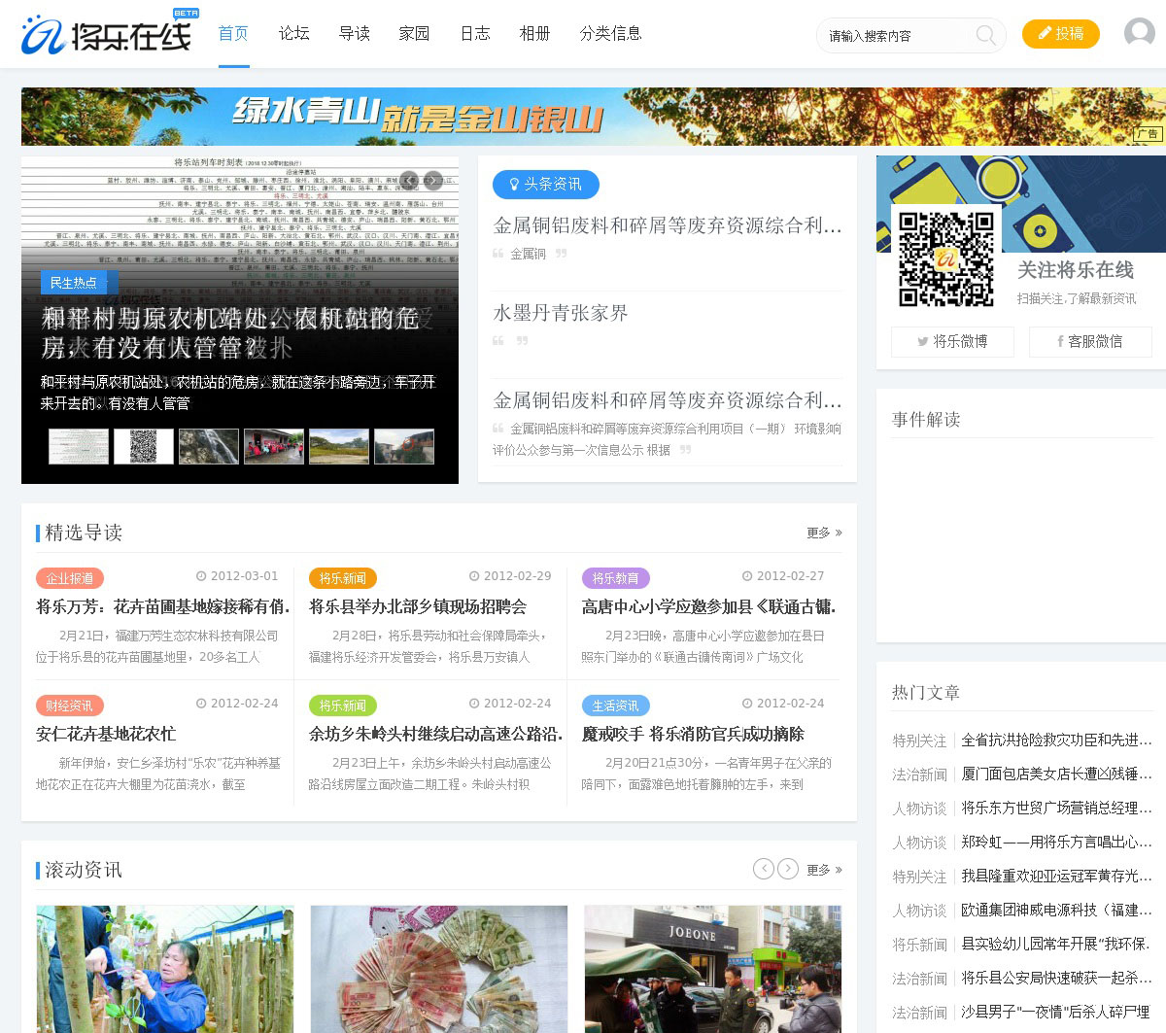Click the 头条资讯 button
Viewport: 1166px width, 1033px height.
[546, 184]
